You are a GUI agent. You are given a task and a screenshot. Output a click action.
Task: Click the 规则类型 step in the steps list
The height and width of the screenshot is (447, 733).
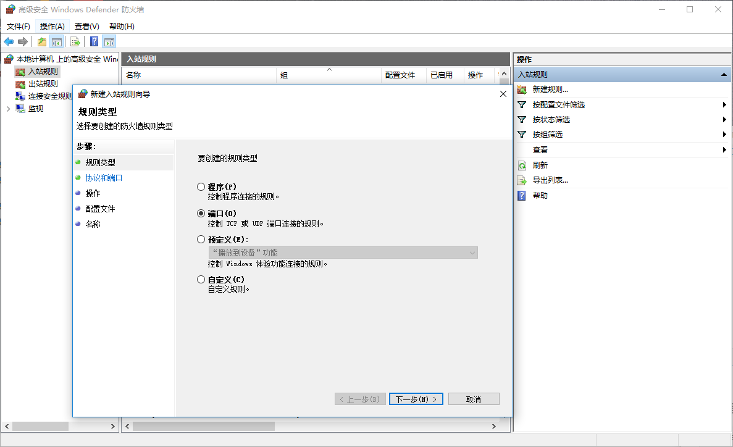pos(101,163)
